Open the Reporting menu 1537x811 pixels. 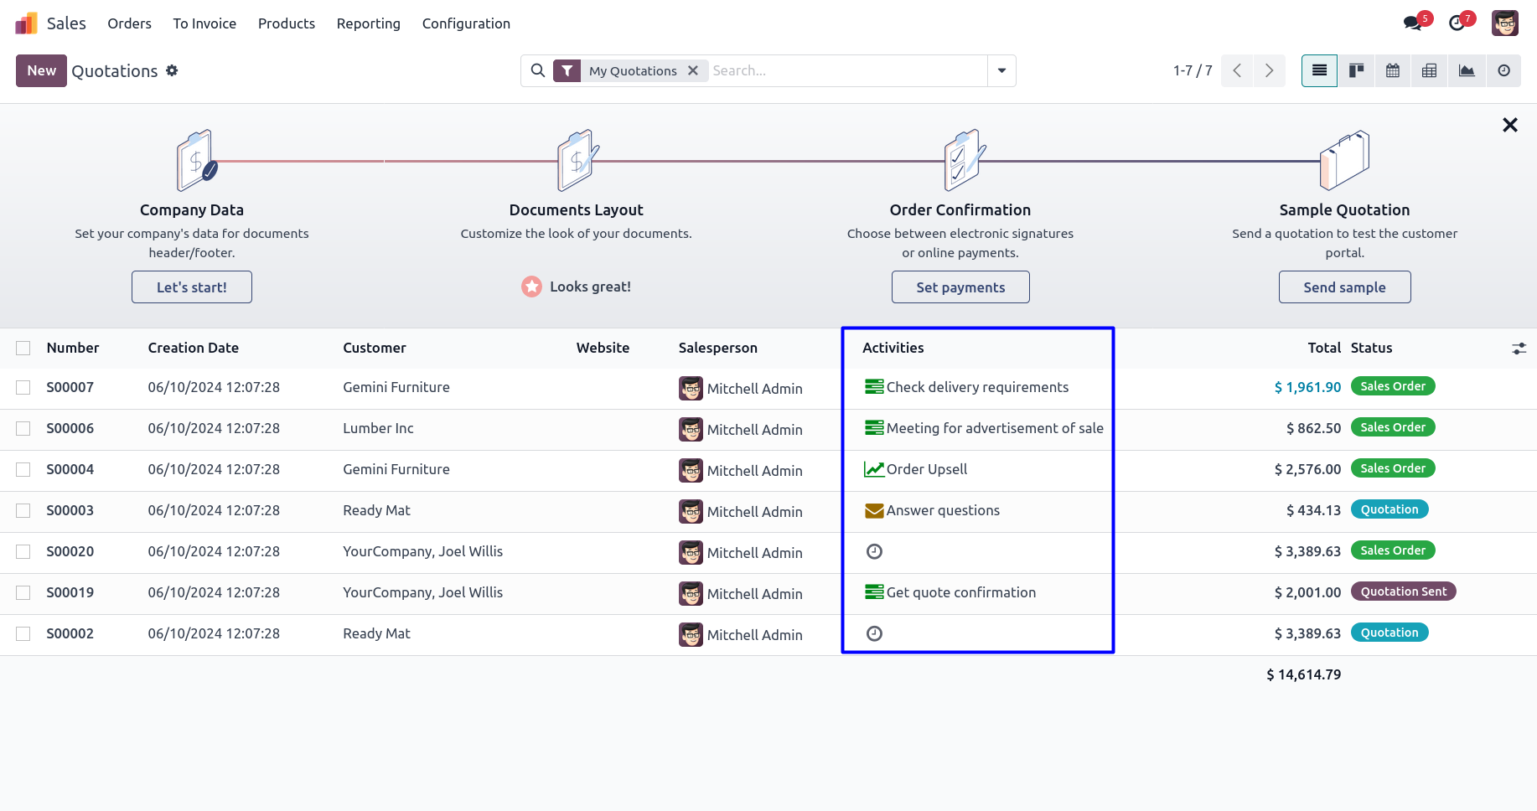click(368, 23)
